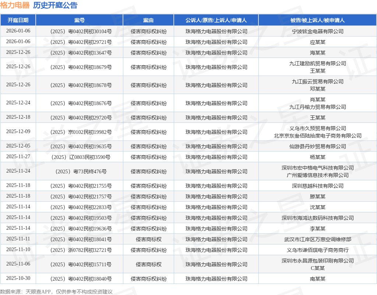
Task: Select defendant 肖某某
Action: 318,100
